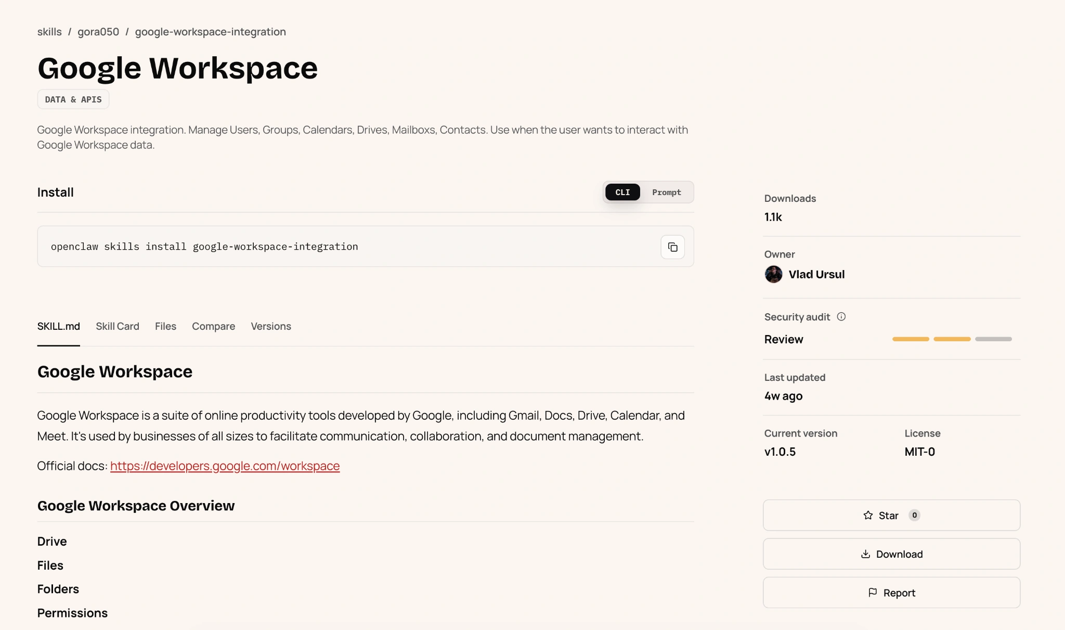Click the install command text
The width and height of the screenshot is (1065, 630).
click(x=204, y=247)
